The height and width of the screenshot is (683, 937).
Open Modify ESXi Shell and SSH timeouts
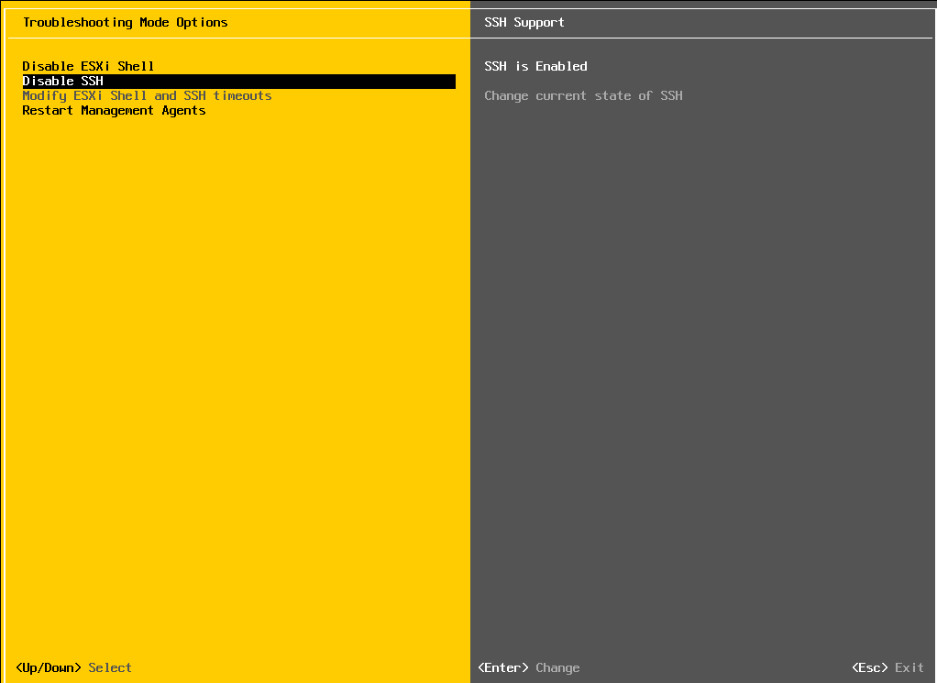click(147, 95)
